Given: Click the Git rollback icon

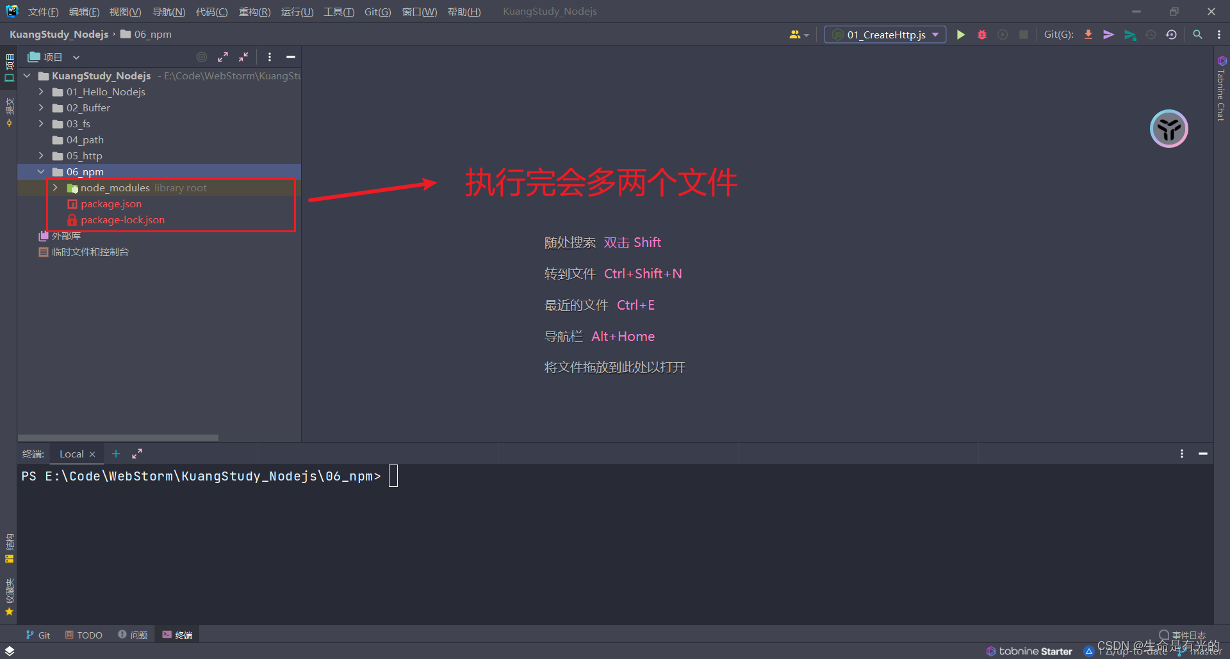Looking at the screenshot, I should point(1171,35).
